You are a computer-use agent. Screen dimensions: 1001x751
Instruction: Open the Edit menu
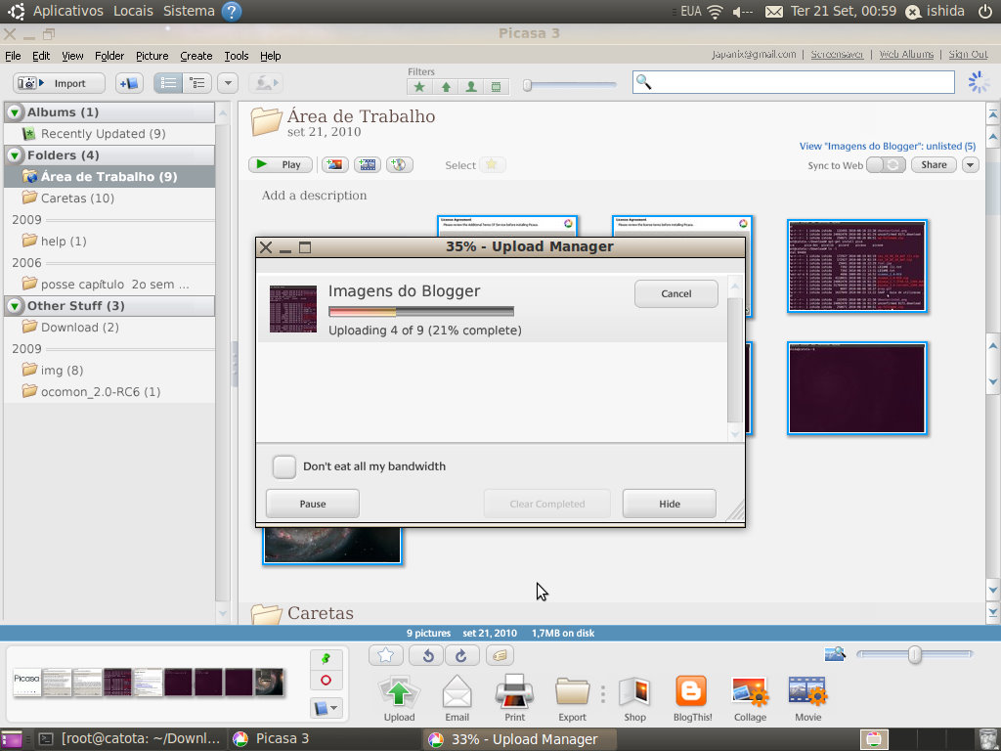41,56
